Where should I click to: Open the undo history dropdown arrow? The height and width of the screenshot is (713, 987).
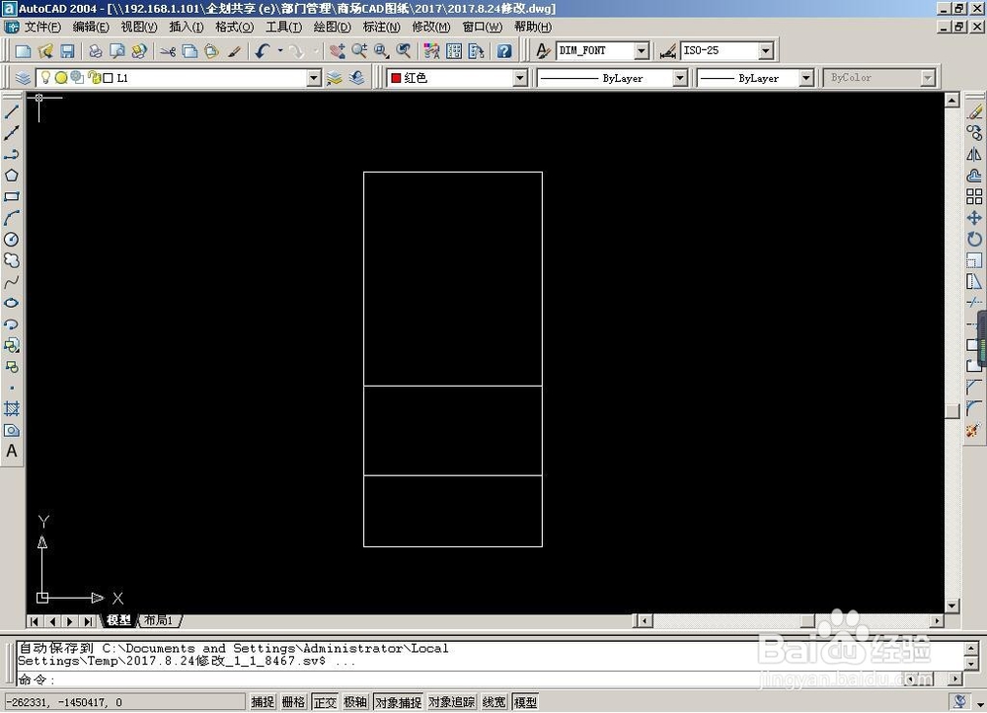[x=280, y=51]
